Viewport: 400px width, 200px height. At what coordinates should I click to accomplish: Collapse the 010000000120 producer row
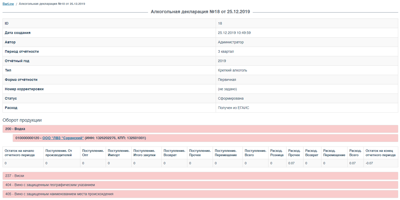[x=205, y=138]
